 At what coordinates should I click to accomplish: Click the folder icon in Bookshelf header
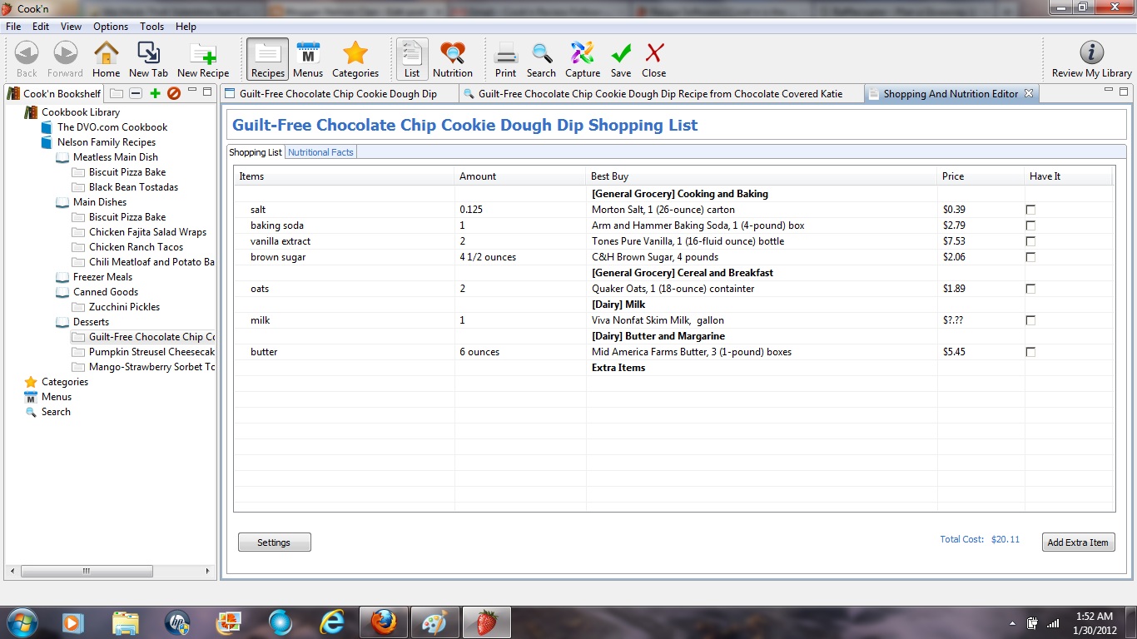coord(117,93)
